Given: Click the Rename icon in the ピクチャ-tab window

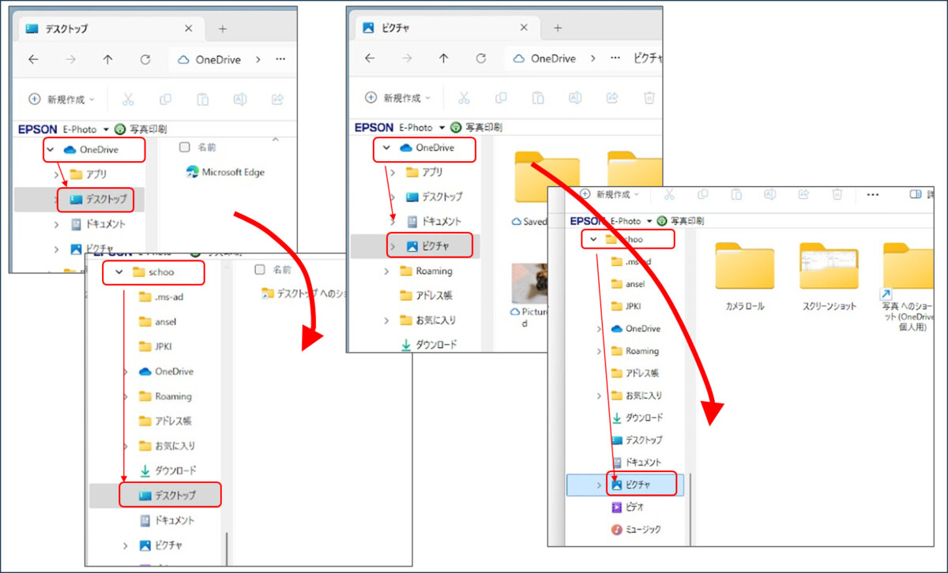Looking at the screenshot, I should click(x=575, y=98).
